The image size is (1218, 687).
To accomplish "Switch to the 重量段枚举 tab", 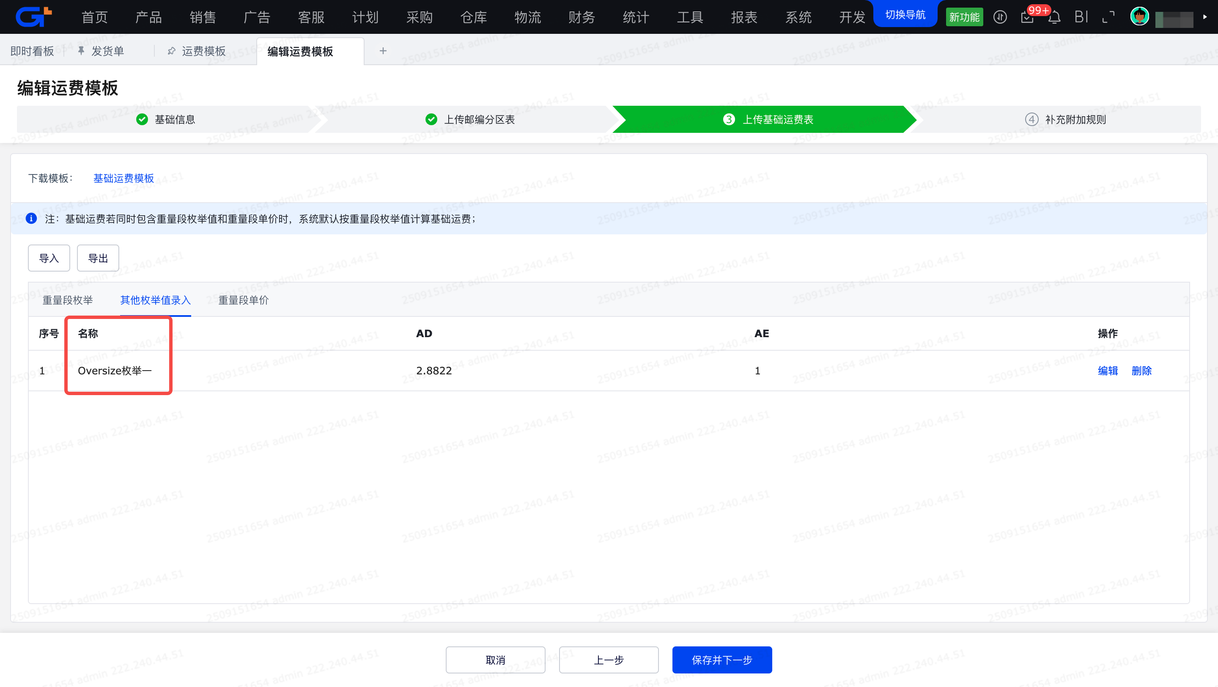I will (x=68, y=300).
